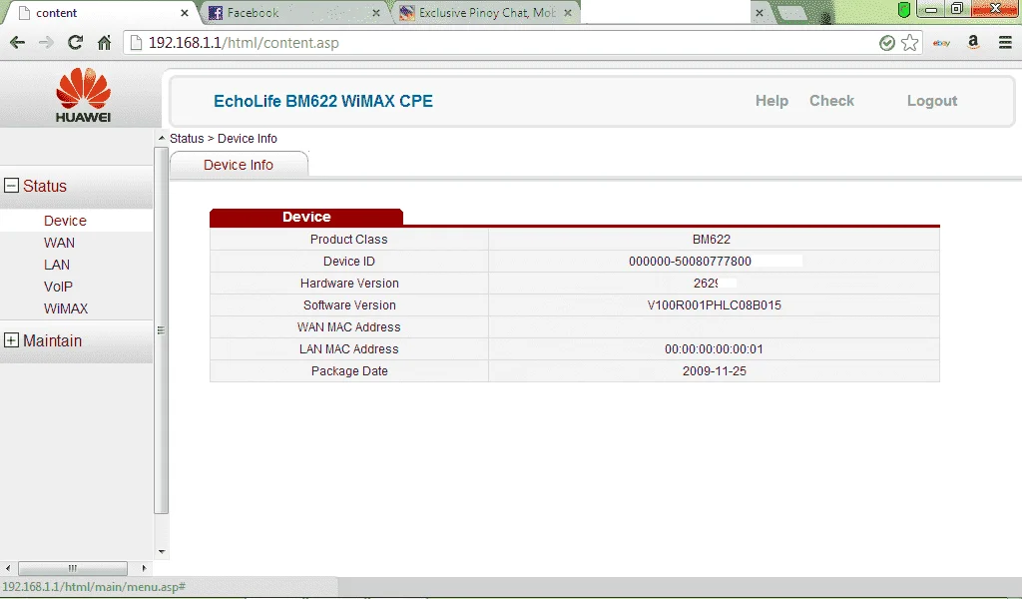Minimize the browser window

[x=931, y=9]
